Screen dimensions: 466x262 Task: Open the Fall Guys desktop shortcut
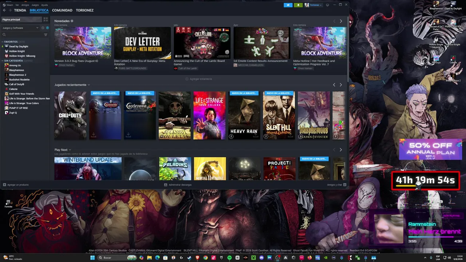436,59
